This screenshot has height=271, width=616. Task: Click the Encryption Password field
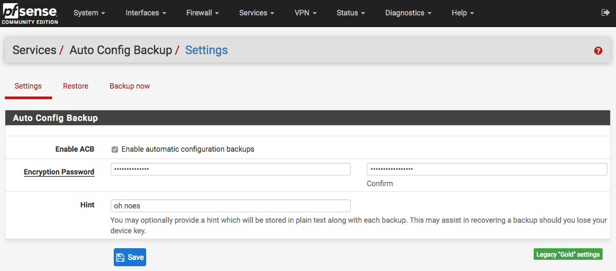pyautogui.click(x=231, y=169)
